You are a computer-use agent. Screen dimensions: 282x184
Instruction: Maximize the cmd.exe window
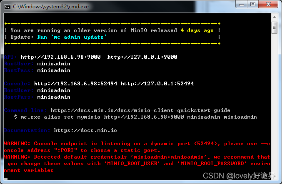(x=253, y=5)
